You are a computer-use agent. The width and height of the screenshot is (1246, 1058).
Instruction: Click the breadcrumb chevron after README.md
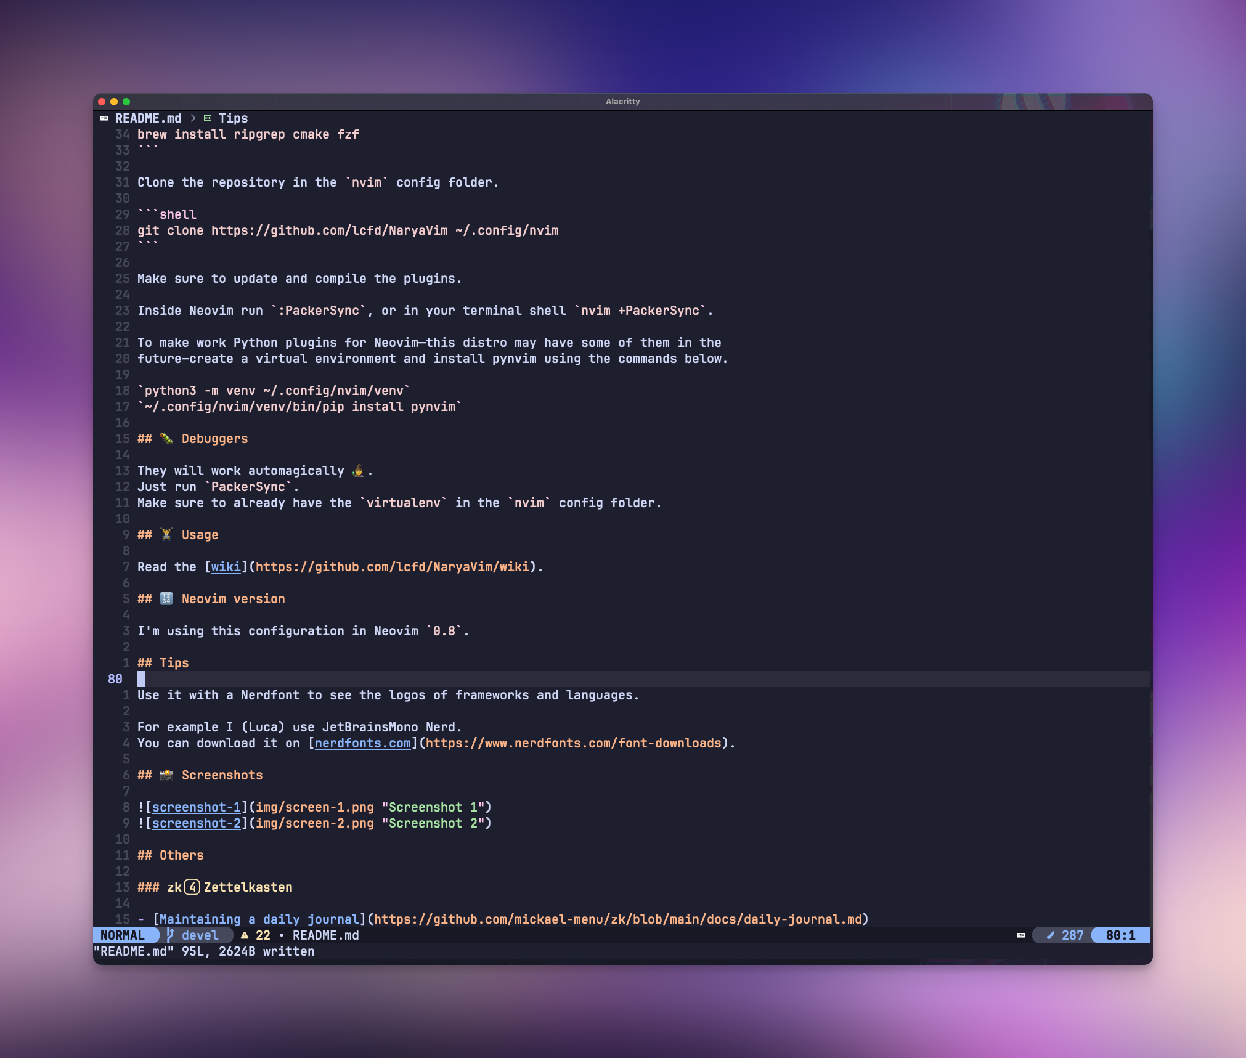point(193,118)
